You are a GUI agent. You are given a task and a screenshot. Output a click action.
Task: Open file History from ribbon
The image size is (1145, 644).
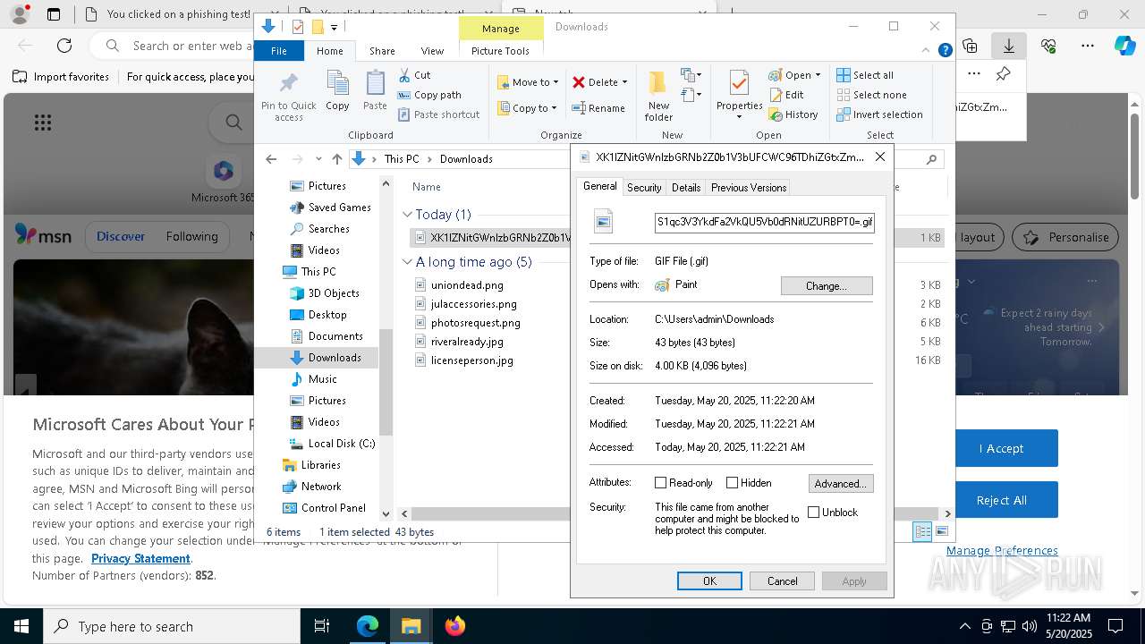click(793, 114)
